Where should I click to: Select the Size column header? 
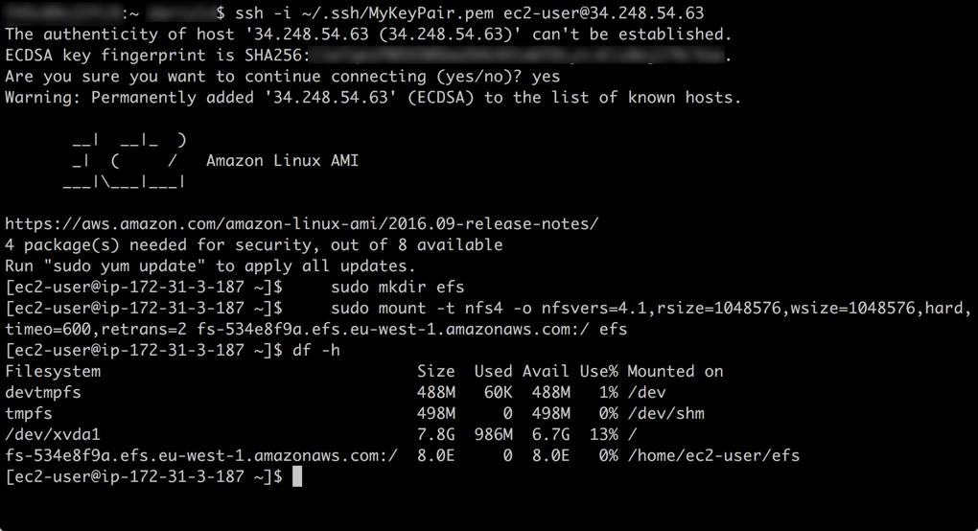(x=436, y=371)
